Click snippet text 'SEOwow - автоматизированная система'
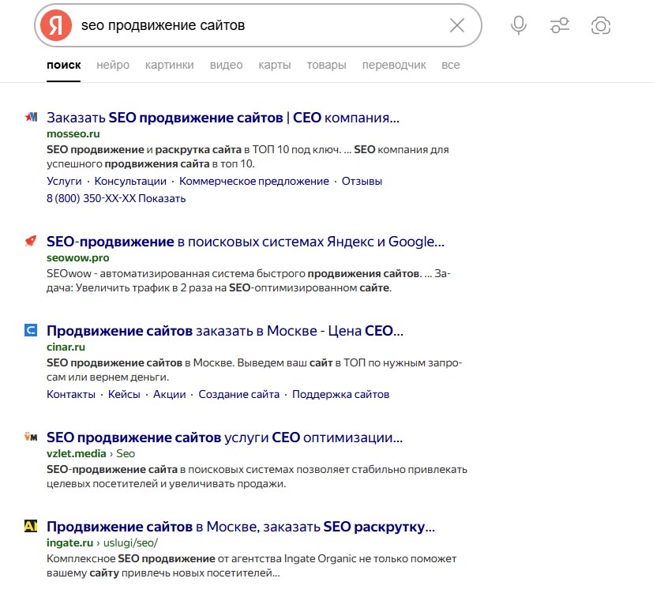Image resolution: width=653 pixels, height=597 pixels. [x=249, y=281]
